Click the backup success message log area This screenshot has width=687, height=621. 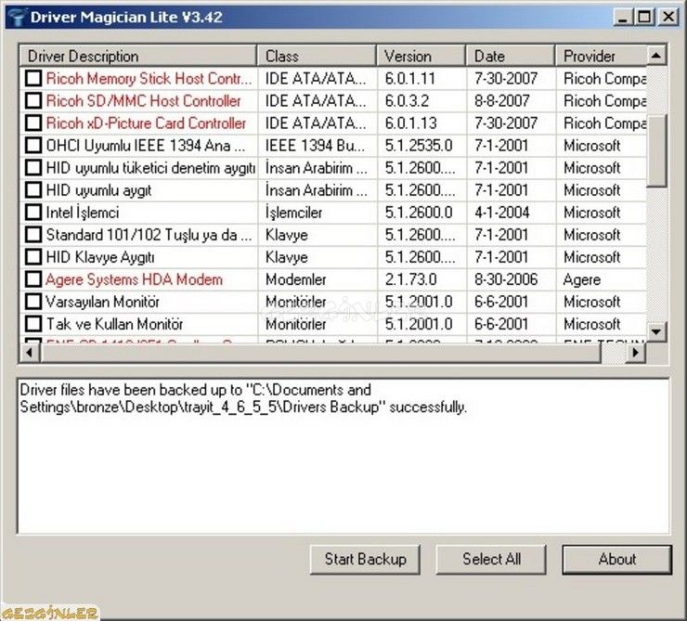pyautogui.click(x=343, y=456)
